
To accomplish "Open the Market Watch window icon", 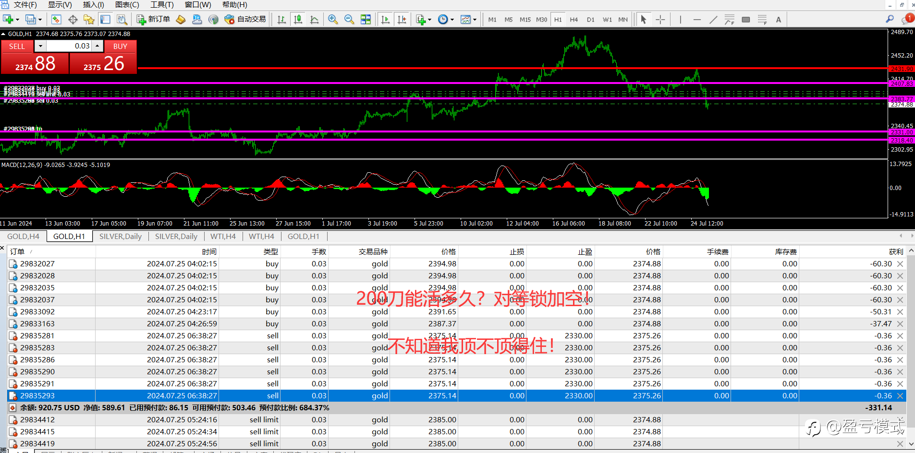I will pos(56,20).
